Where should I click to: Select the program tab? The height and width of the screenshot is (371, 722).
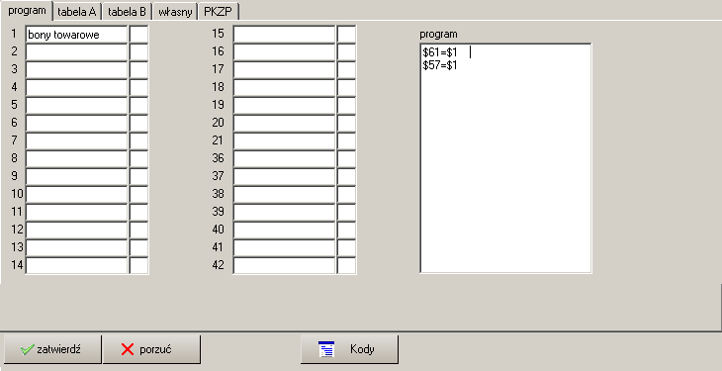(27, 11)
